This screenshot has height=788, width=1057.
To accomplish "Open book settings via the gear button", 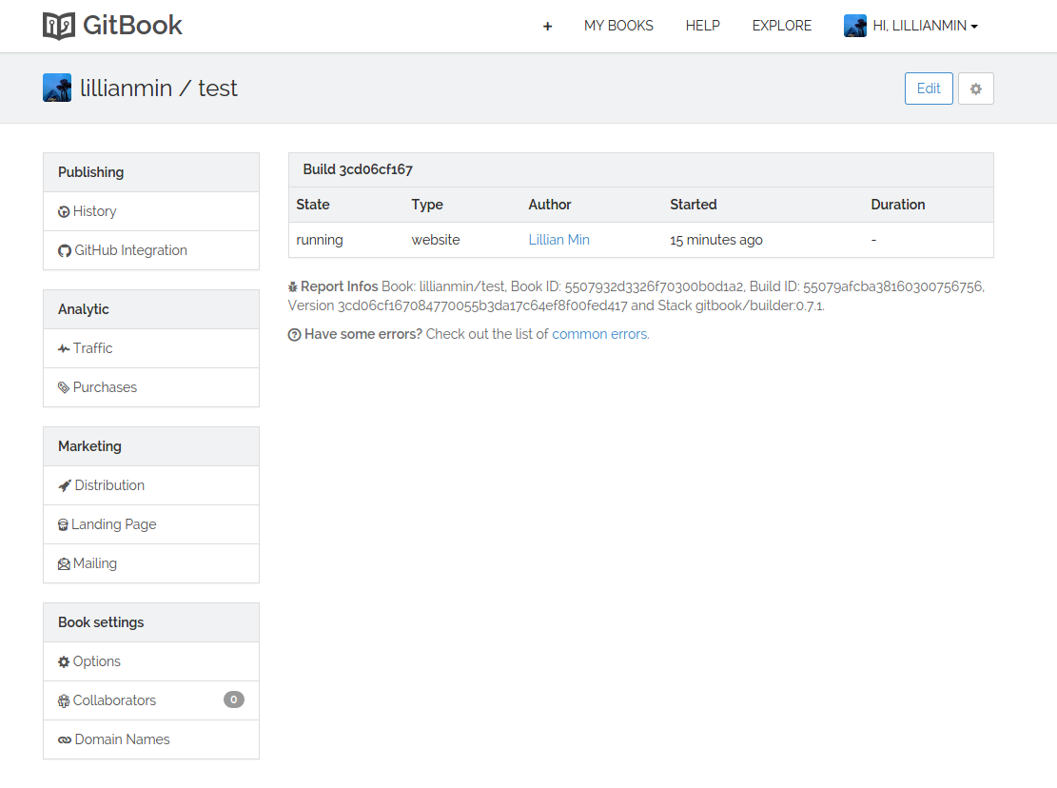I will (975, 89).
